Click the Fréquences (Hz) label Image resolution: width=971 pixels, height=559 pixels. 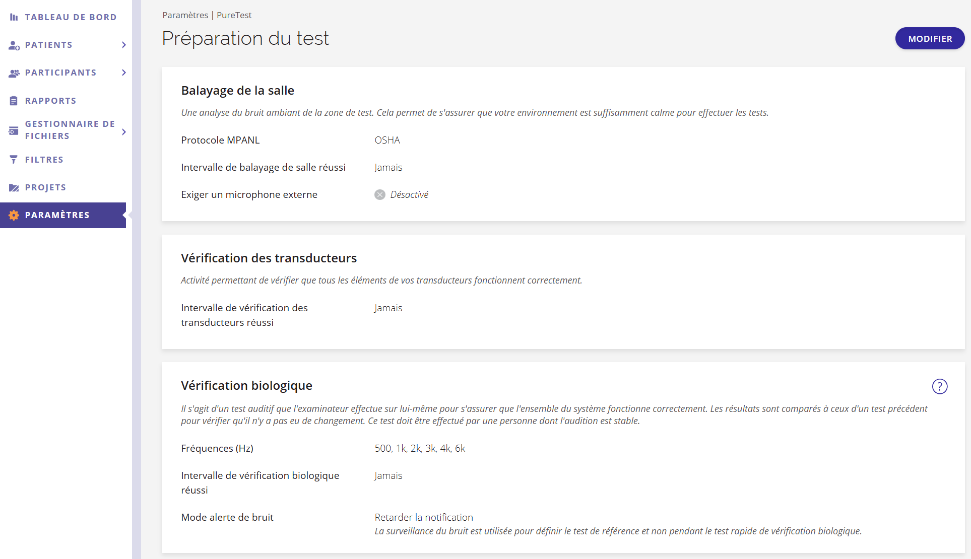(217, 448)
